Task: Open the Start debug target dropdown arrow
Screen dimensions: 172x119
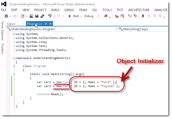Action: click(81, 16)
